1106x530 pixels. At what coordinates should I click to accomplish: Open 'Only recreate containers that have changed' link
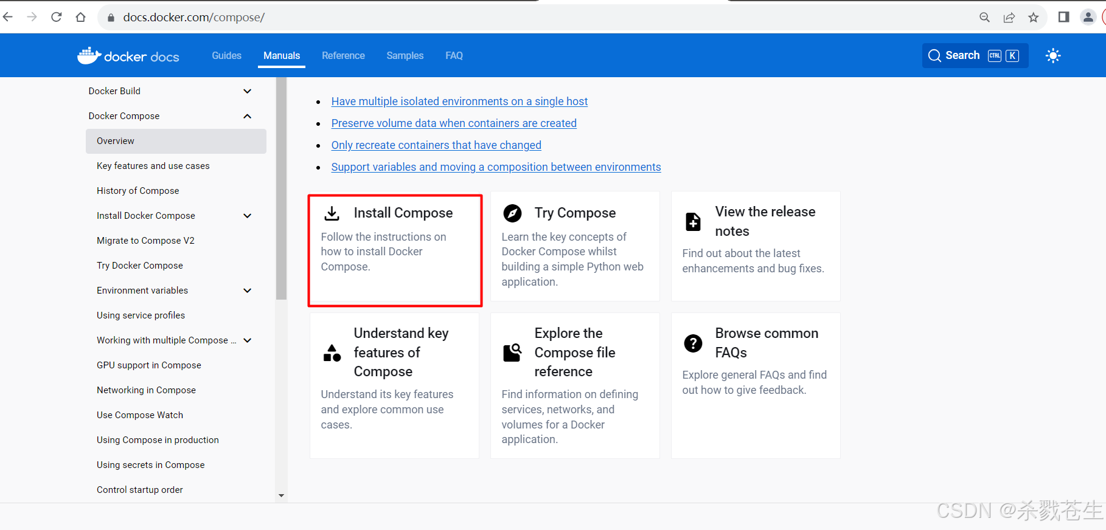(436, 145)
